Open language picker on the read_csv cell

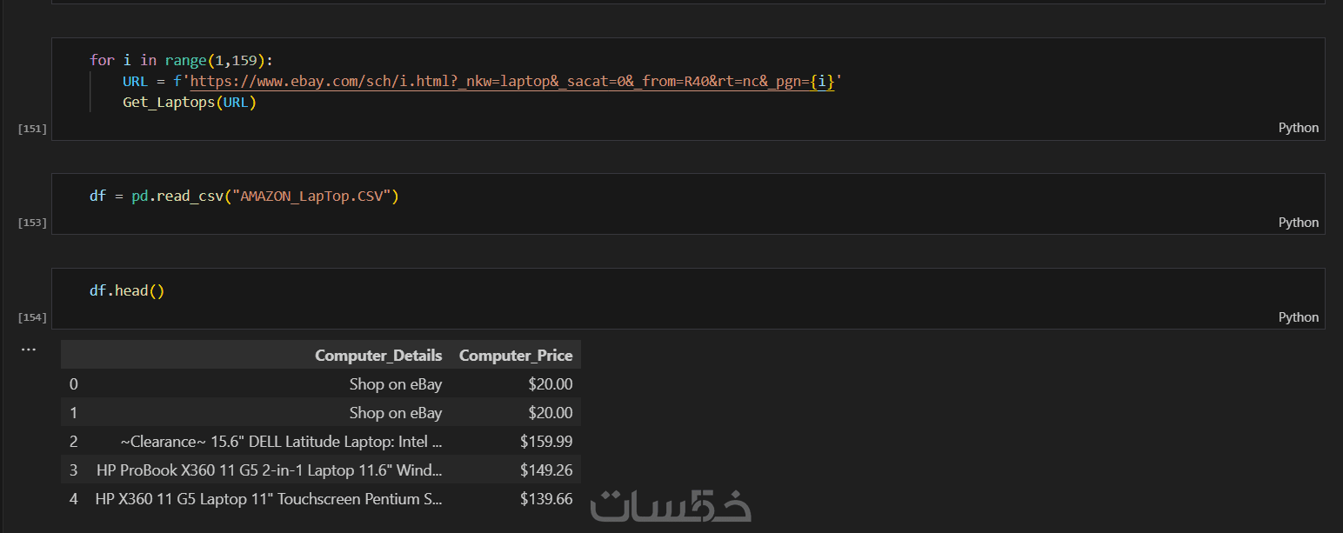click(x=1298, y=223)
